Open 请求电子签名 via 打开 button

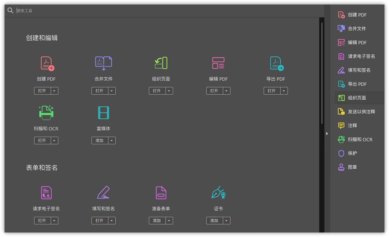pos(42,220)
